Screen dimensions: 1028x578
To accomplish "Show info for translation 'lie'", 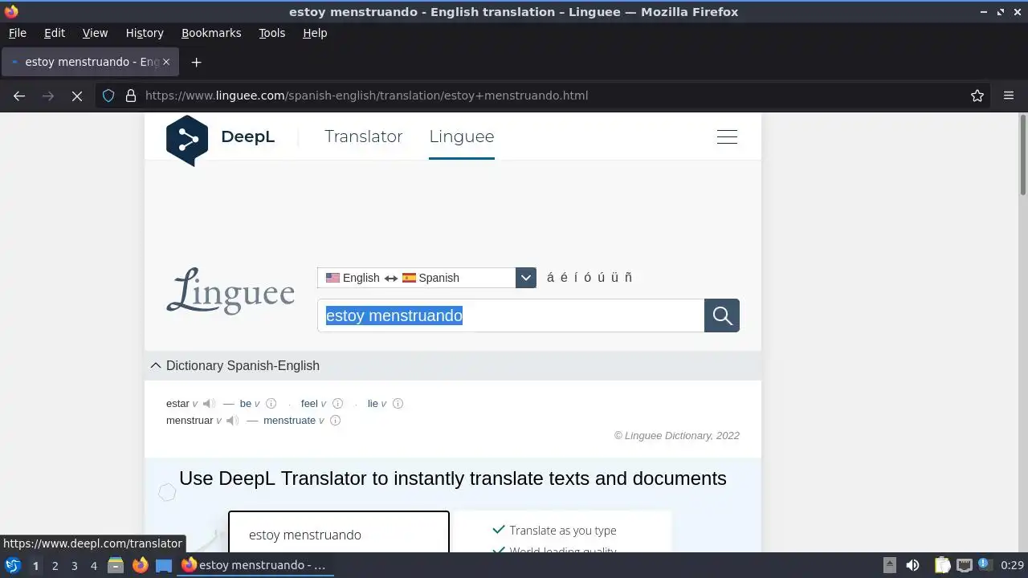I will click(398, 404).
